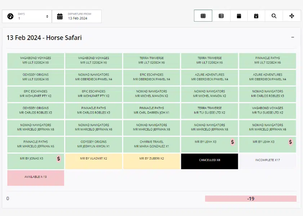Collapse the Horse Safari section
This screenshot has width=303, height=216.
293,37
